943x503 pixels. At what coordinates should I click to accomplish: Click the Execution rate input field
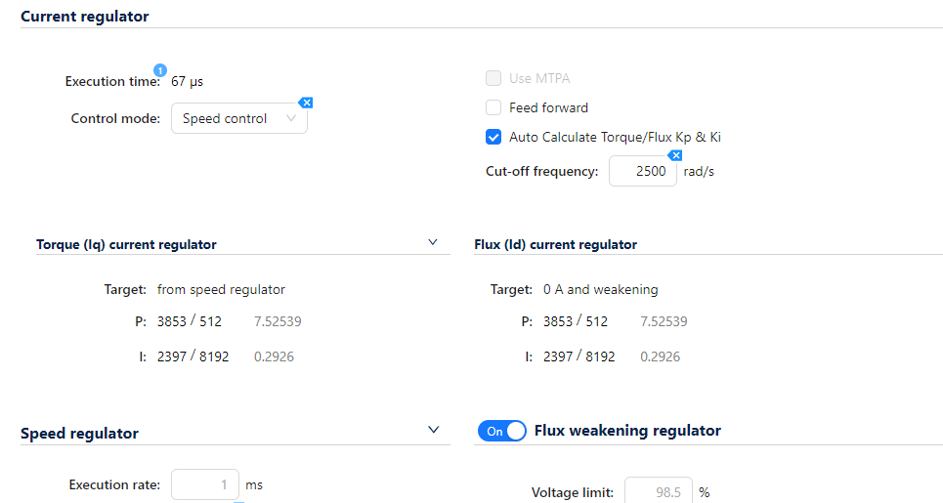tap(205, 484)
